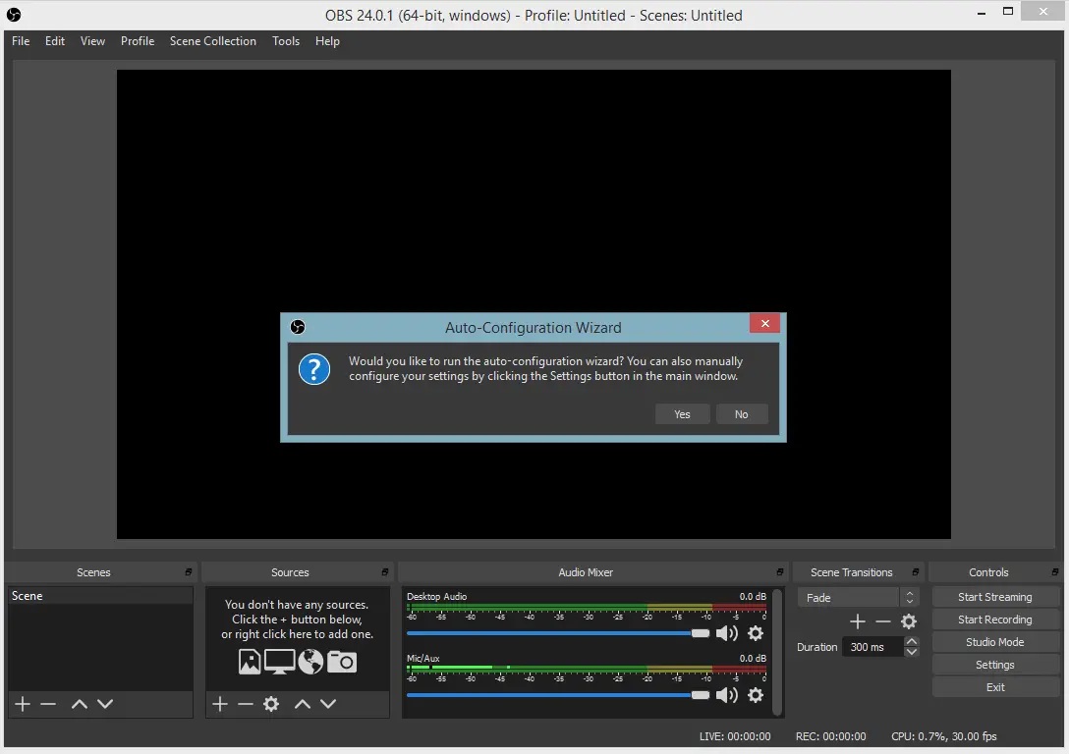The width and height of the screenshot is (1069, 754).
Task: Open the File menu
Action: pyautogui.click(x=21, y=41)
